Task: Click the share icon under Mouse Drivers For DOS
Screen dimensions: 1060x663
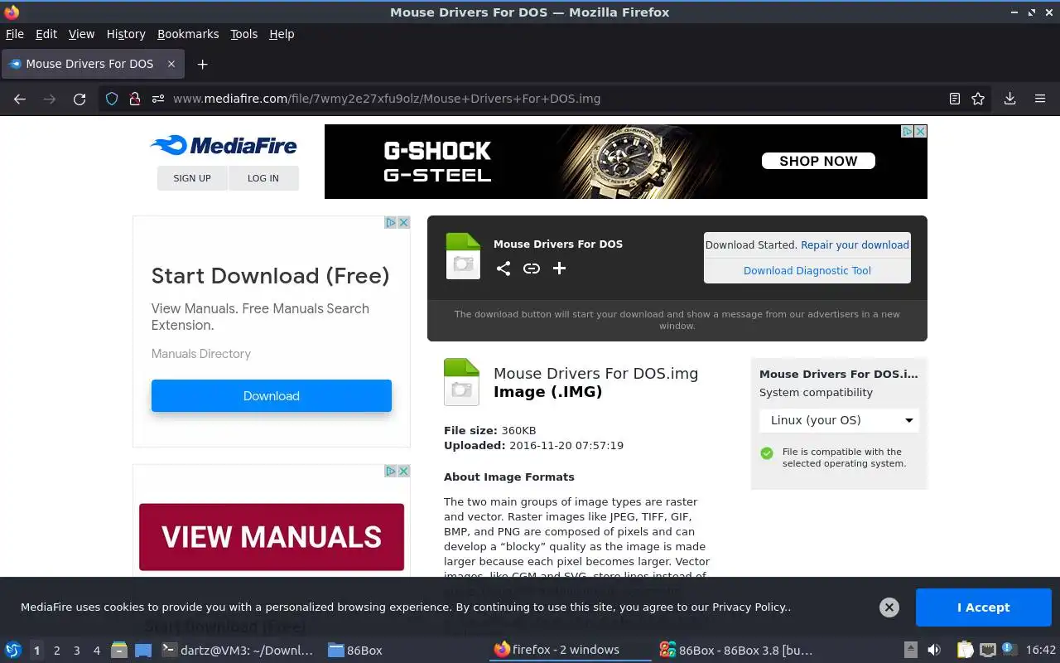Action: tap(503, 268)
